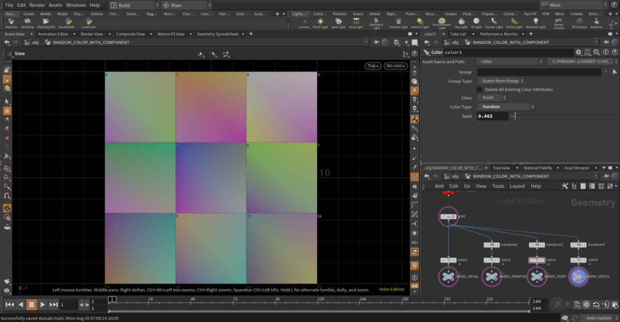Open the No cam camera dropdown
This screenshot has width=620, height=322.
click(x=396, y=66)
